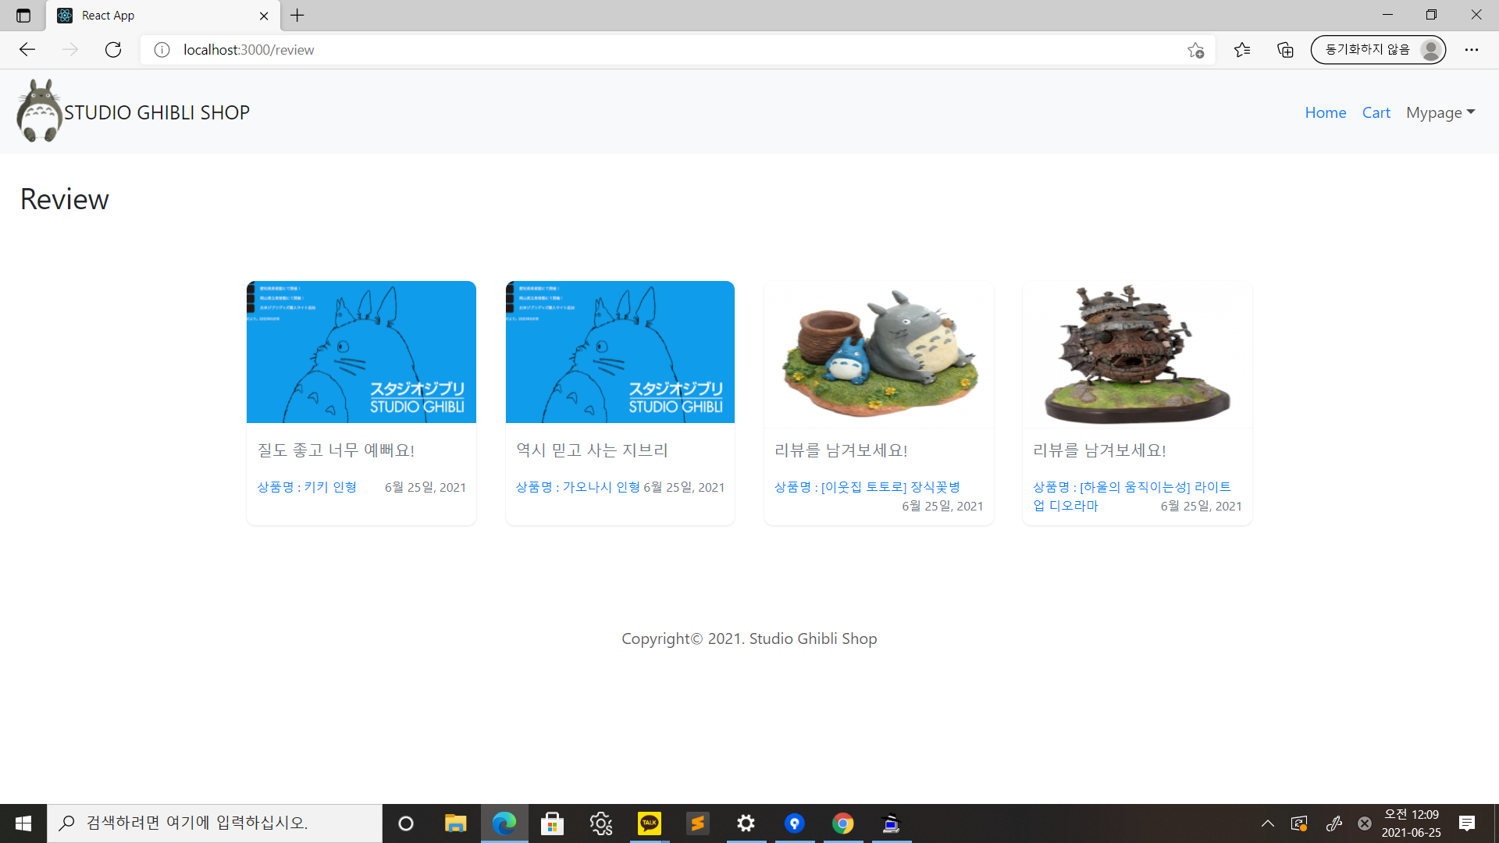Open the Mypage dropdown

click(x=1440, y=112)
